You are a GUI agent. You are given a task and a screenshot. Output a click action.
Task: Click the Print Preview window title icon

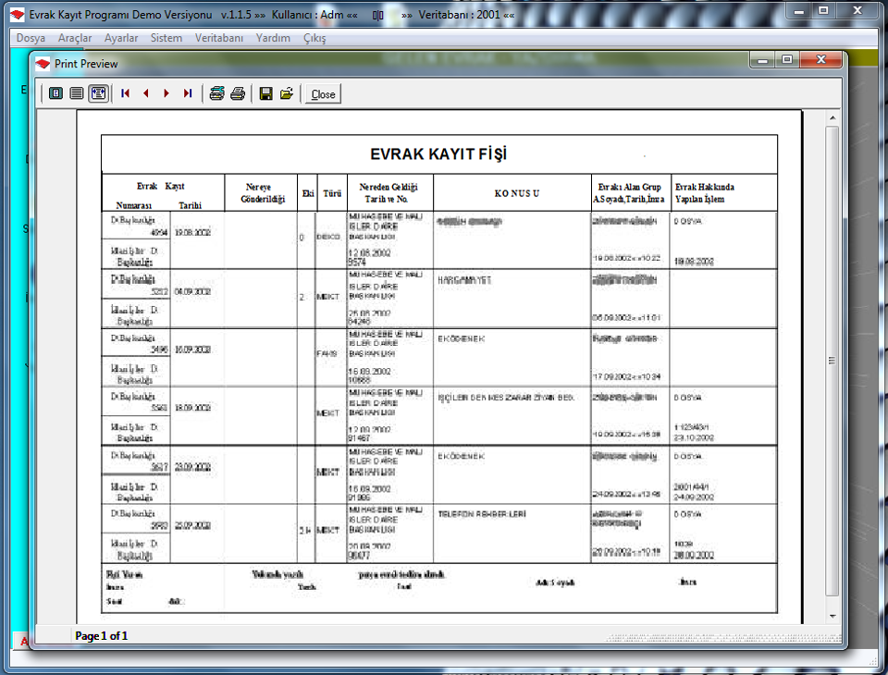pos(43,64)
